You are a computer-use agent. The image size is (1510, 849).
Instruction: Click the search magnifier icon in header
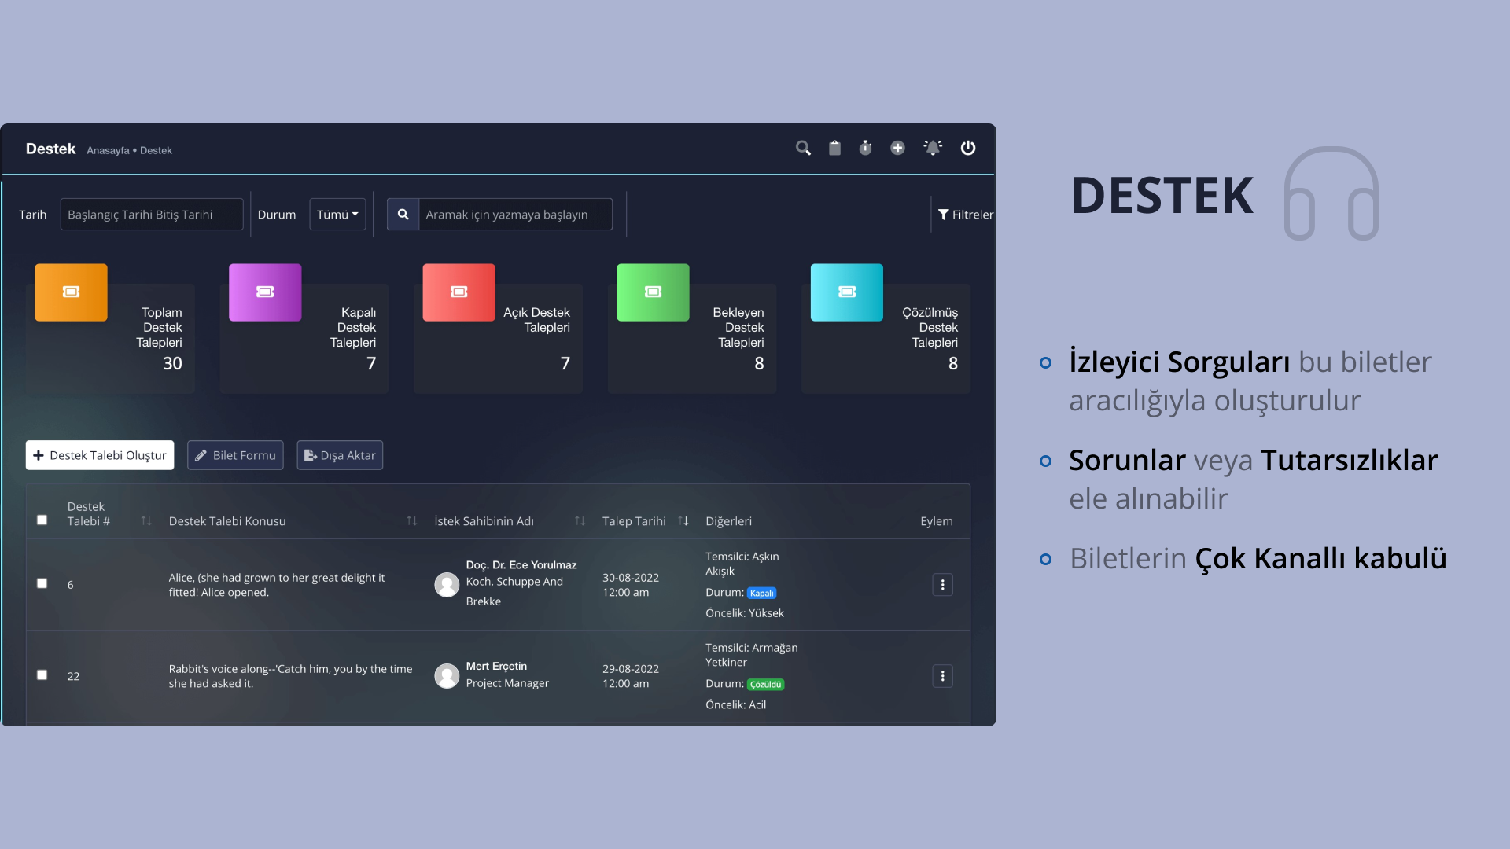point(803,148)
